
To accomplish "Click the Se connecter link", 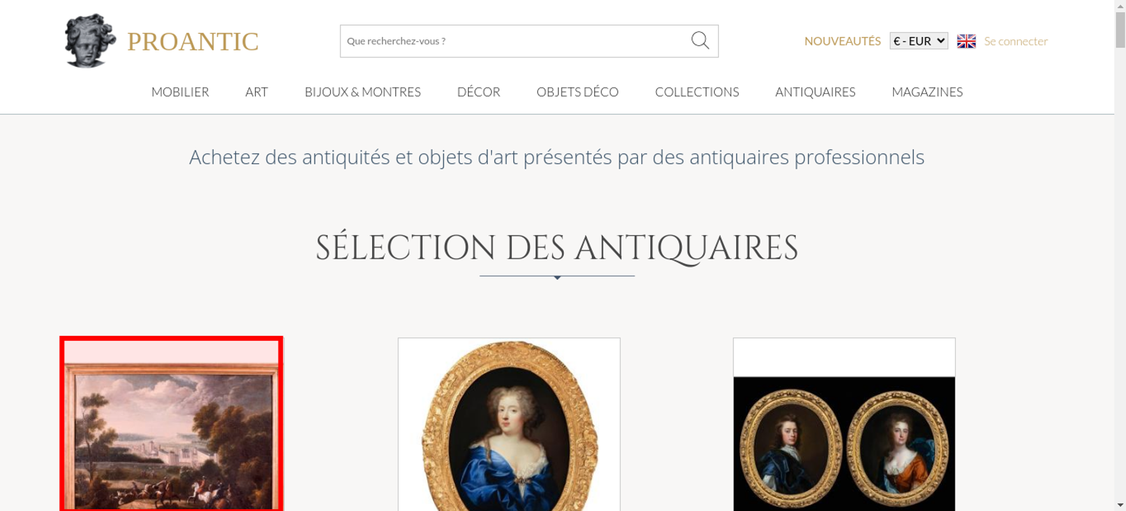I will [1016, 41].
